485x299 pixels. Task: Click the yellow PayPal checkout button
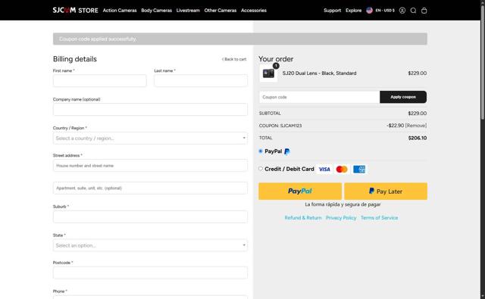pyautogui.click(x=300, y=192)
